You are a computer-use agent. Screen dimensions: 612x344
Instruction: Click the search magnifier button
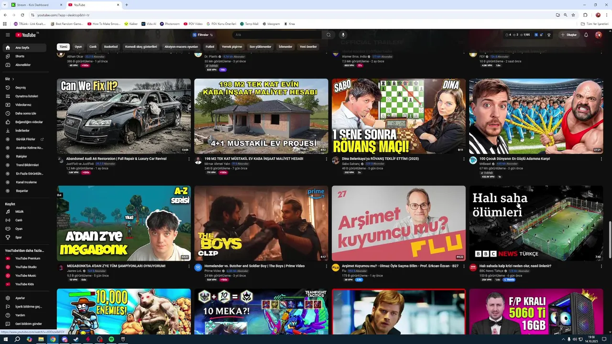coord(328,35)
